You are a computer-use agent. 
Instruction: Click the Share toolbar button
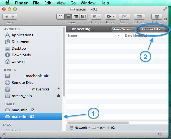coord(124,17)
